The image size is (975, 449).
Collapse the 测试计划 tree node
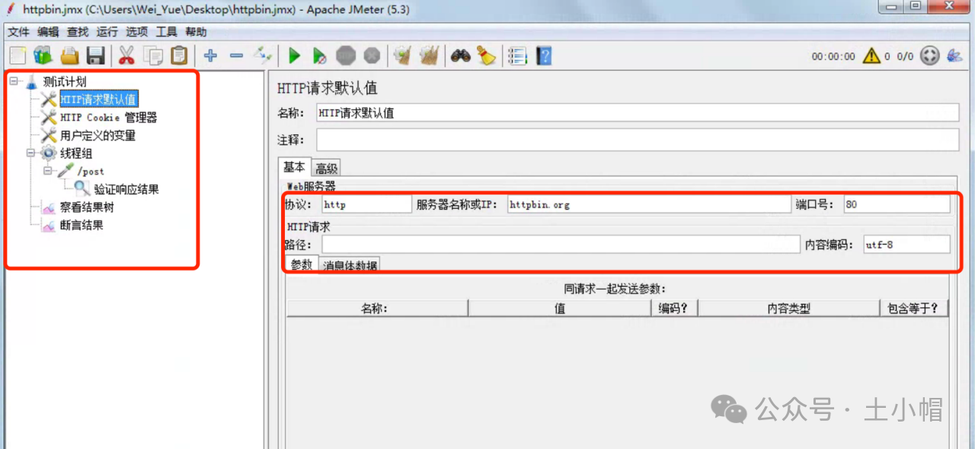[14, 82]
